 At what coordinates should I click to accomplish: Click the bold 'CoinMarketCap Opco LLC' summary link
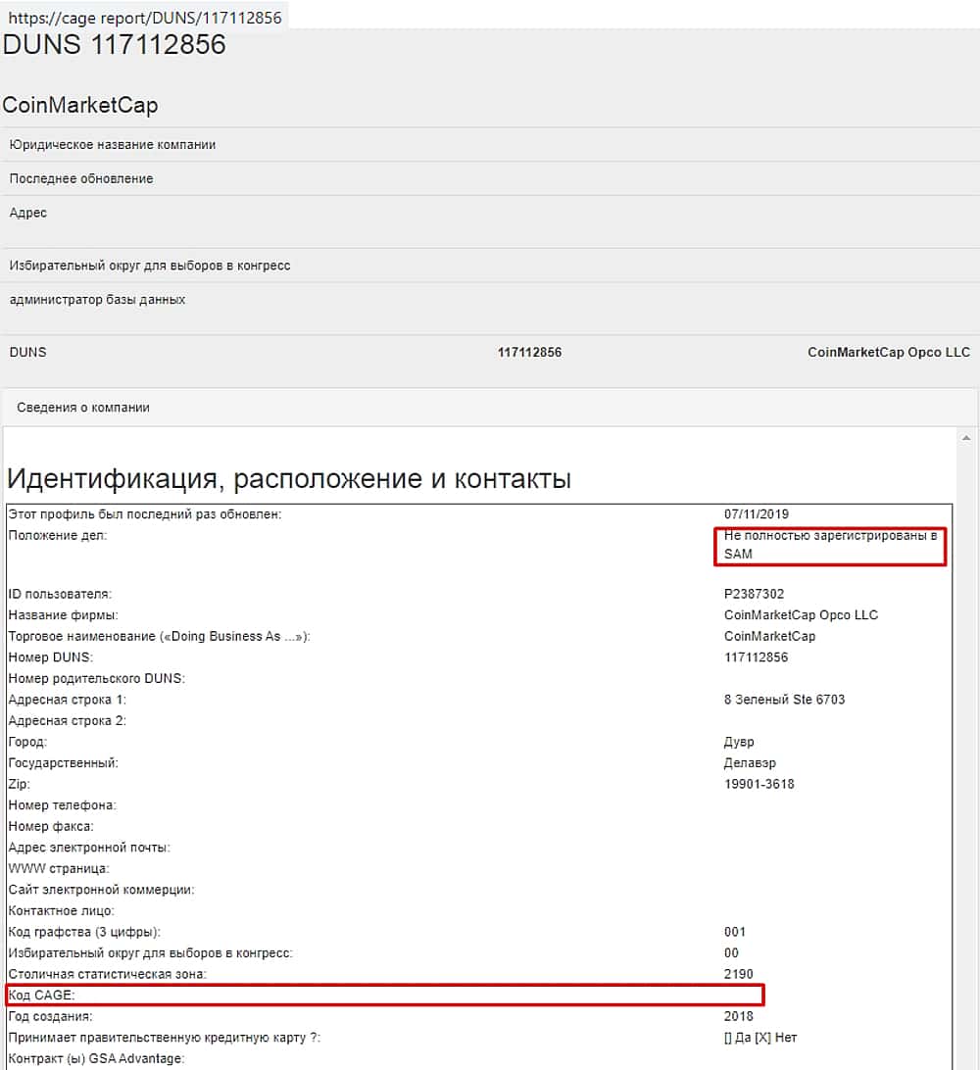pyautogui.click(x=888, y=352)
